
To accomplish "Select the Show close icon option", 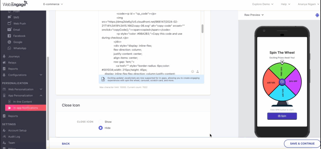I will pyautogui.click(x=101, y=122).
